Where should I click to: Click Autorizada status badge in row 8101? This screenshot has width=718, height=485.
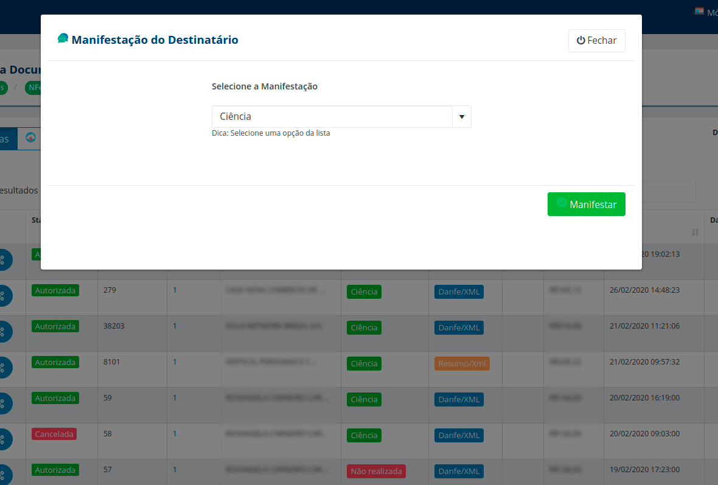point(55,362)
